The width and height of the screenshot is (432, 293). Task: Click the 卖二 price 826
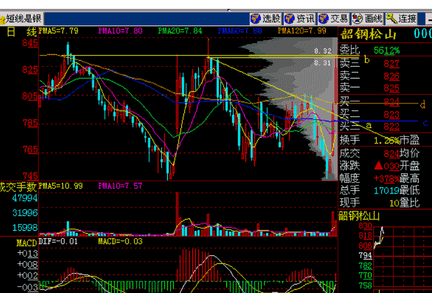391,76
